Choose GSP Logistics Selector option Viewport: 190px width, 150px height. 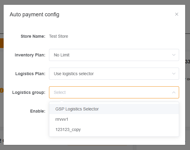point(77,109)
